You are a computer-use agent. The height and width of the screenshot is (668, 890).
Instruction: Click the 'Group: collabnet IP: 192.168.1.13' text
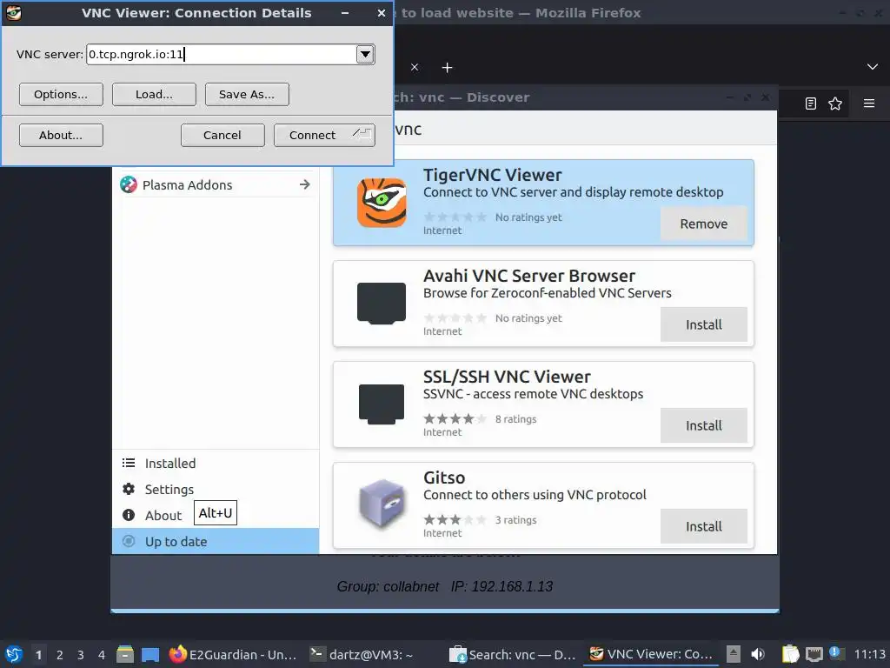[x=444, y=586]
